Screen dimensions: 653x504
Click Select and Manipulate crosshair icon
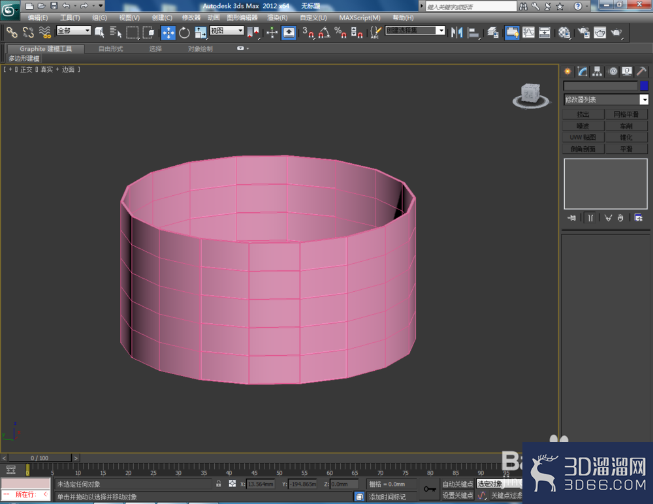click(x=272, y=33)
